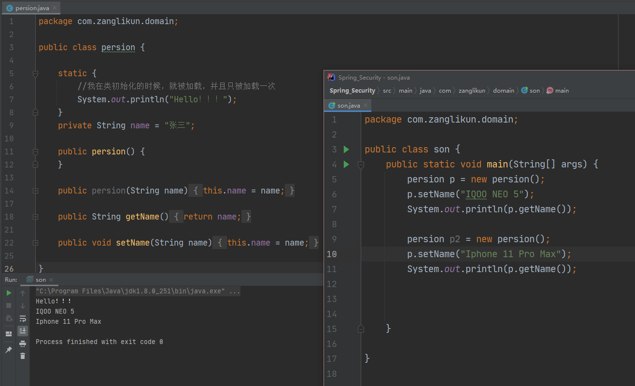Clear console output with the trash icon
This screenshot has width=635, height=386.
point(23,356)
